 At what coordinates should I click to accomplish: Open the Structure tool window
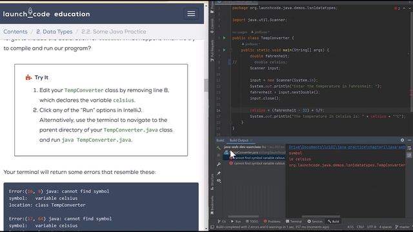[212, 182]
